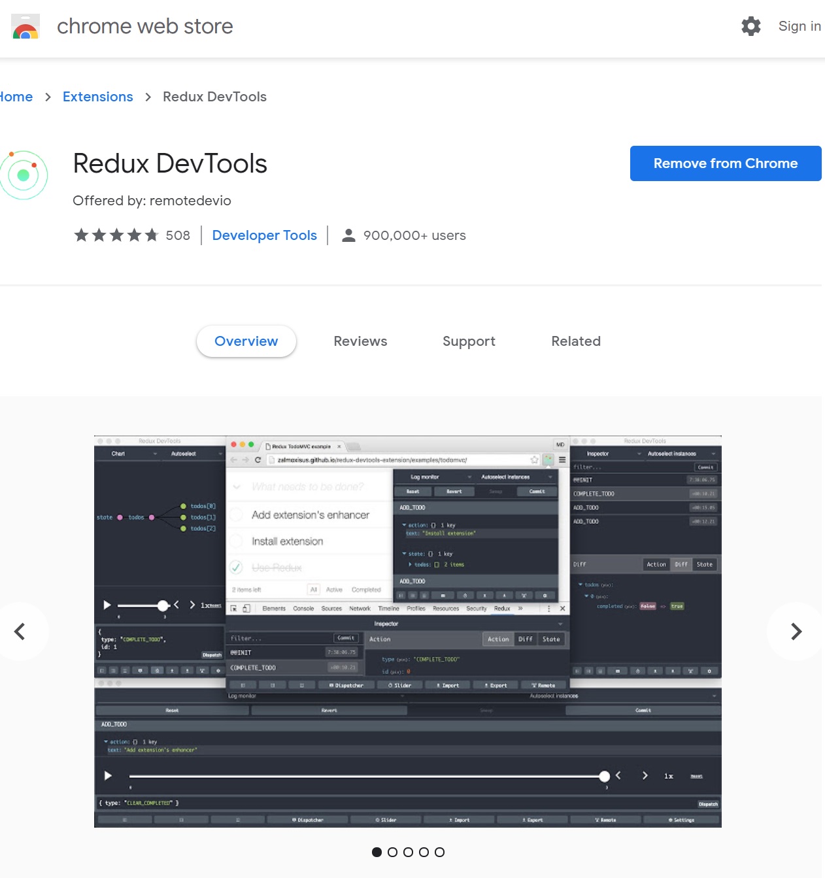Open the Support tab
825x878 pixels.
pyautogui.click(x=469, y=341)
